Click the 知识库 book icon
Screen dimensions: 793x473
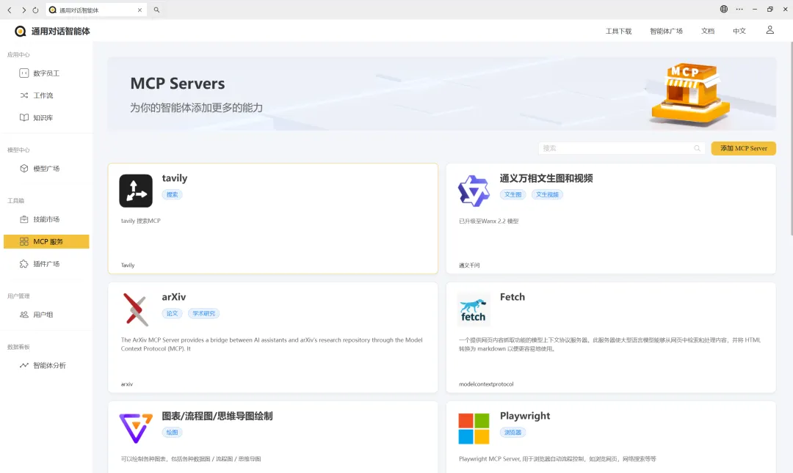pos(23,118)
